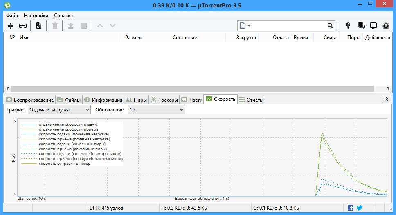This screenshot has width=396, height=215.
Task: Switch to the Отчёты tab
Action: [x=251, y=100]
